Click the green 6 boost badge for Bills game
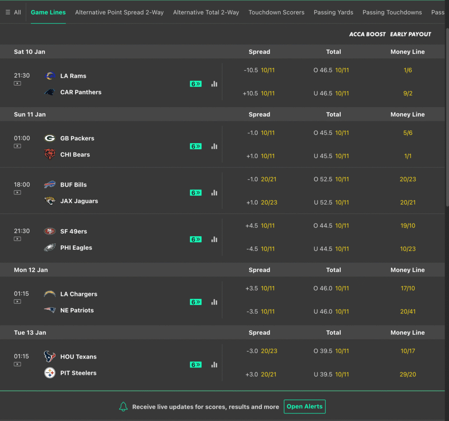This screenshot has width=449, height=421. 196,193
